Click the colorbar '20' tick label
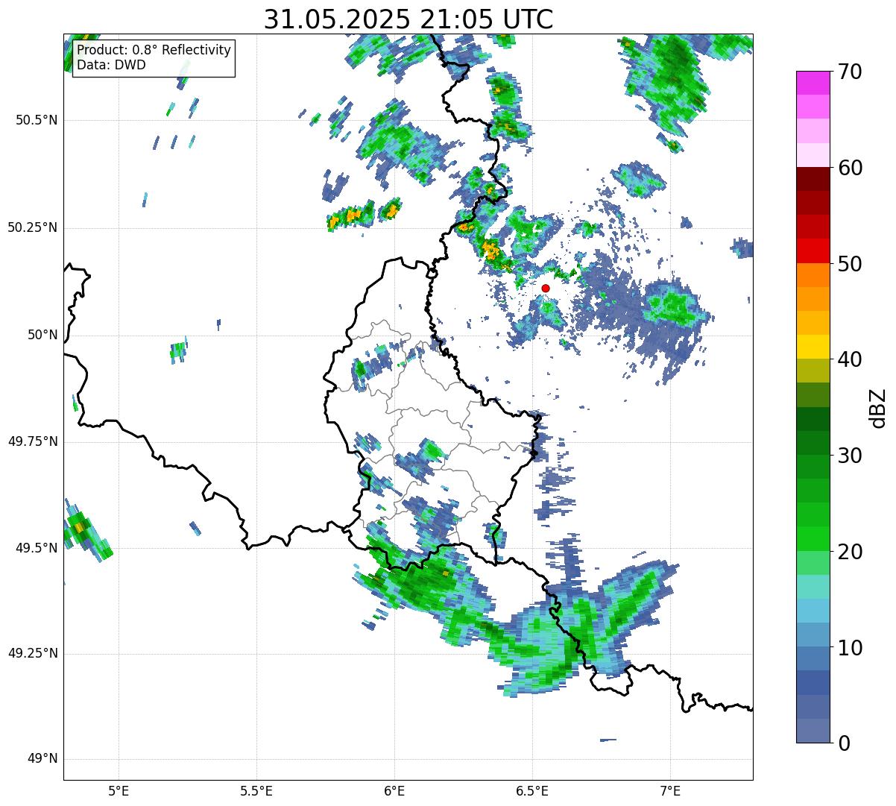The image size is (896, 806). click(851, 552)
